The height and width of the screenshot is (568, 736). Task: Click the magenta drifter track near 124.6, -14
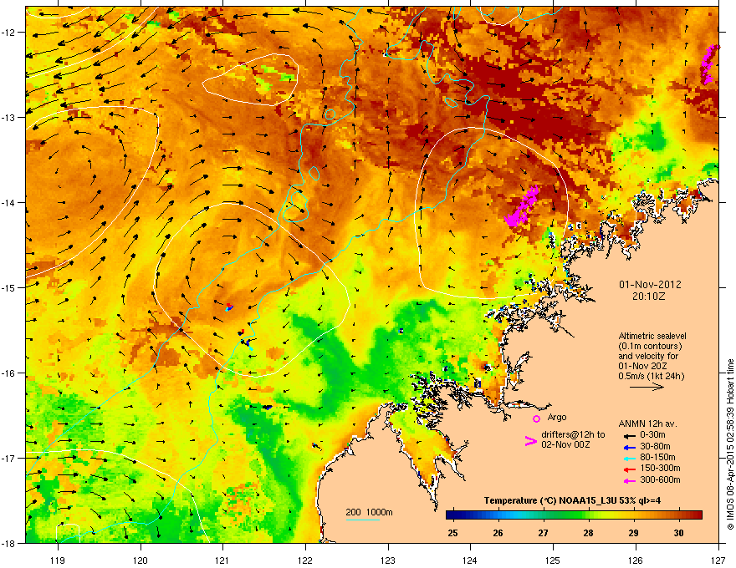coord(522,206)
